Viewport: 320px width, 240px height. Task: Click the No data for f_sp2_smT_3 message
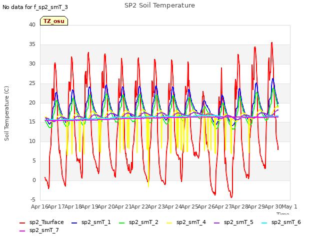coord(35,7)
